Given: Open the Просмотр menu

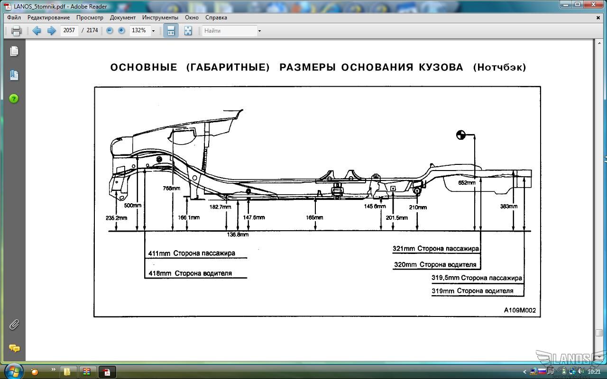Looking at the screenshot, I should pyautogui.click(x=90, y=18).
